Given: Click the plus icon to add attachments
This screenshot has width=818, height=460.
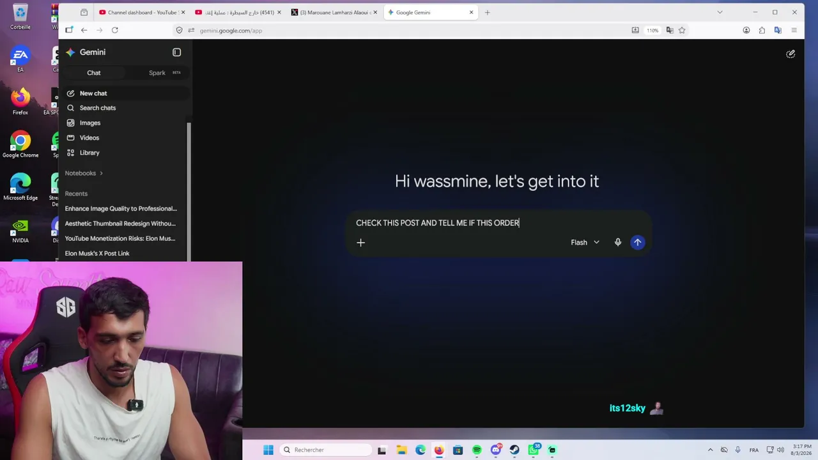Looking at the screenshot, I should [x=360, y=243].
